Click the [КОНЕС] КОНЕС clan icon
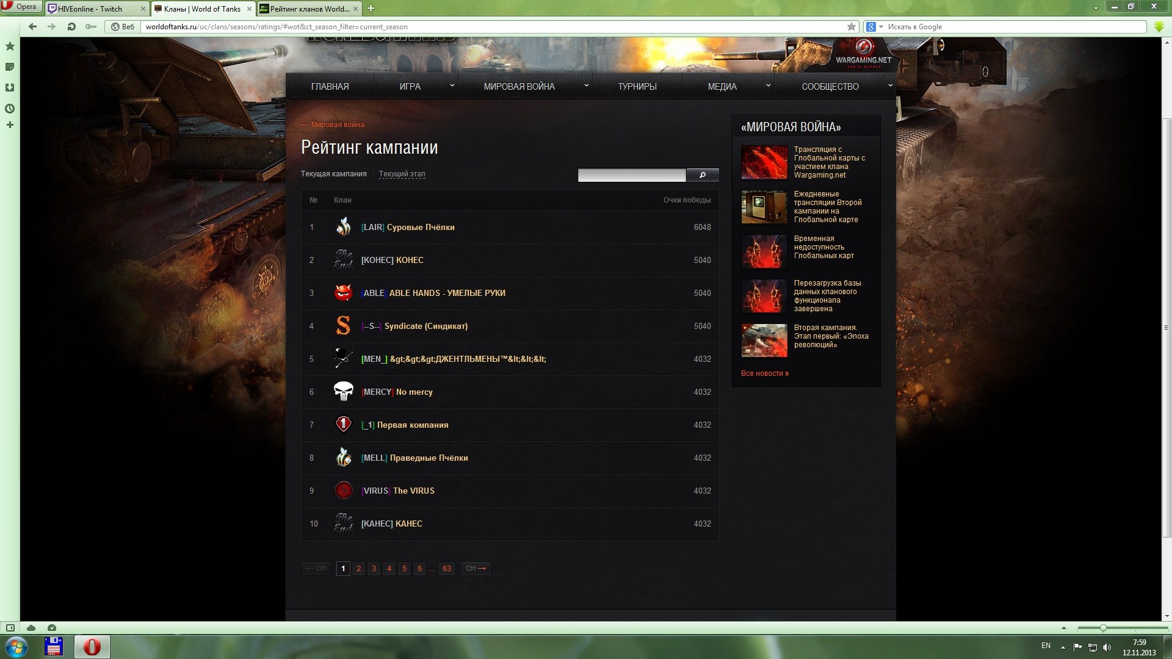Viewport: 1172px width, 659px height. pyautogui.click(x=343, y=259)
